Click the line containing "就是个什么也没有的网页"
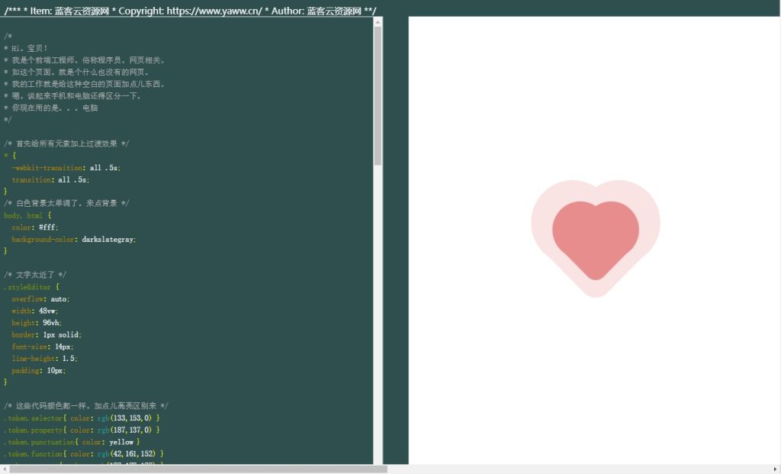Screen dimensions: 781x474 76,73
